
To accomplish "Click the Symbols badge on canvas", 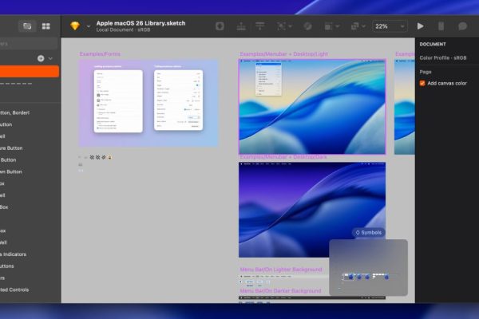I will tap(368, 233).
